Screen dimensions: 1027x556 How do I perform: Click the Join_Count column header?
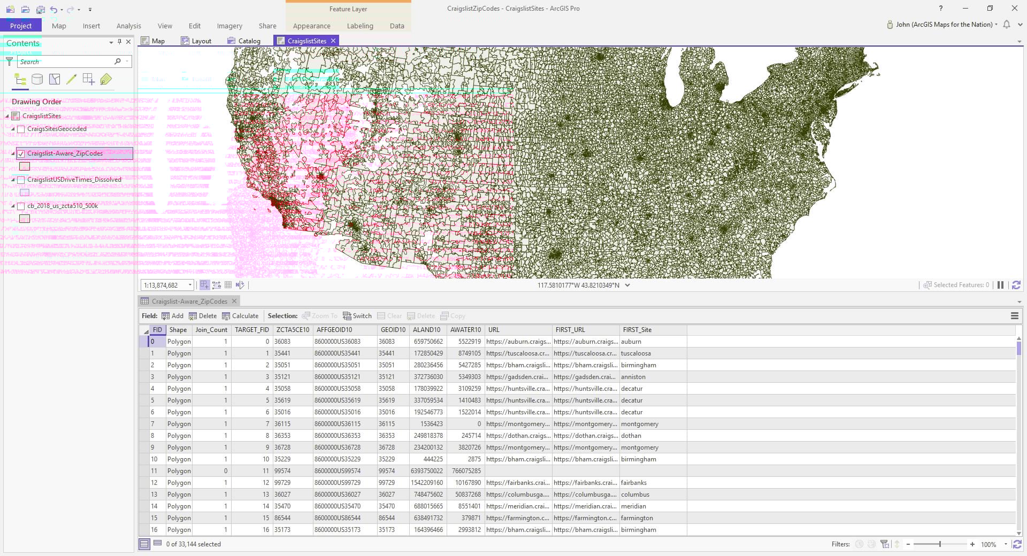tap(211, 330)
